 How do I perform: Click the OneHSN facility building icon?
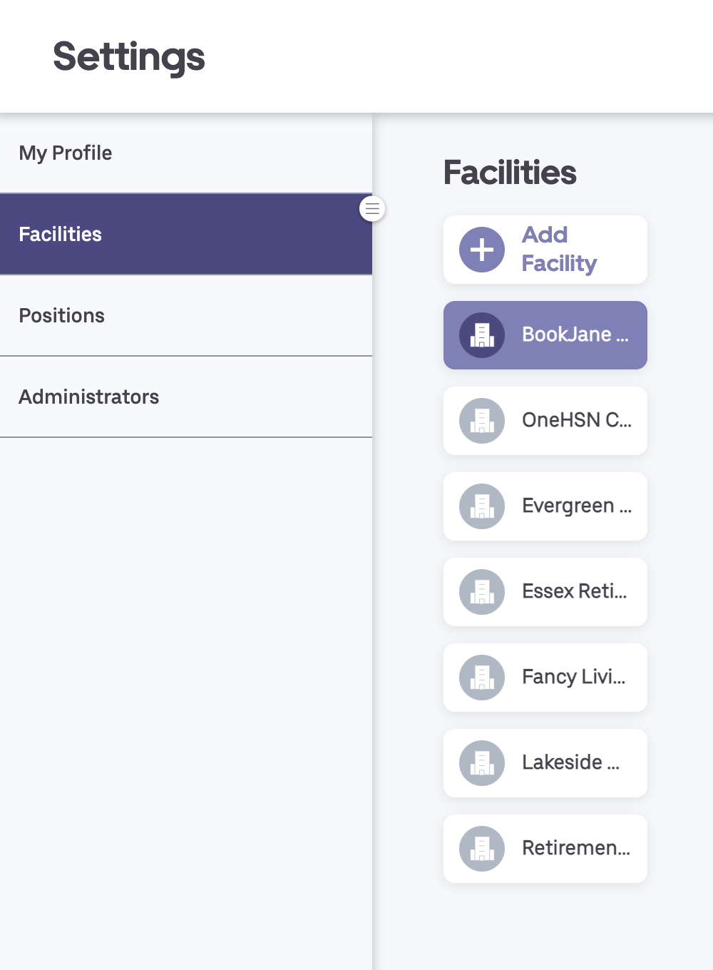point(481,421)
